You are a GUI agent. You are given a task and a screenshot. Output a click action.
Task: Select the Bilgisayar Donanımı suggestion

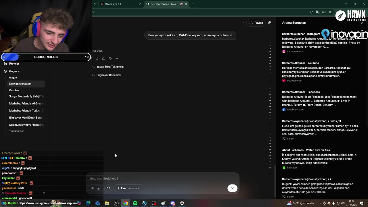(108, 75)
